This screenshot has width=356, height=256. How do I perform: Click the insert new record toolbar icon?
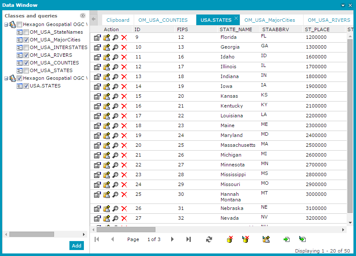(266, 239)
